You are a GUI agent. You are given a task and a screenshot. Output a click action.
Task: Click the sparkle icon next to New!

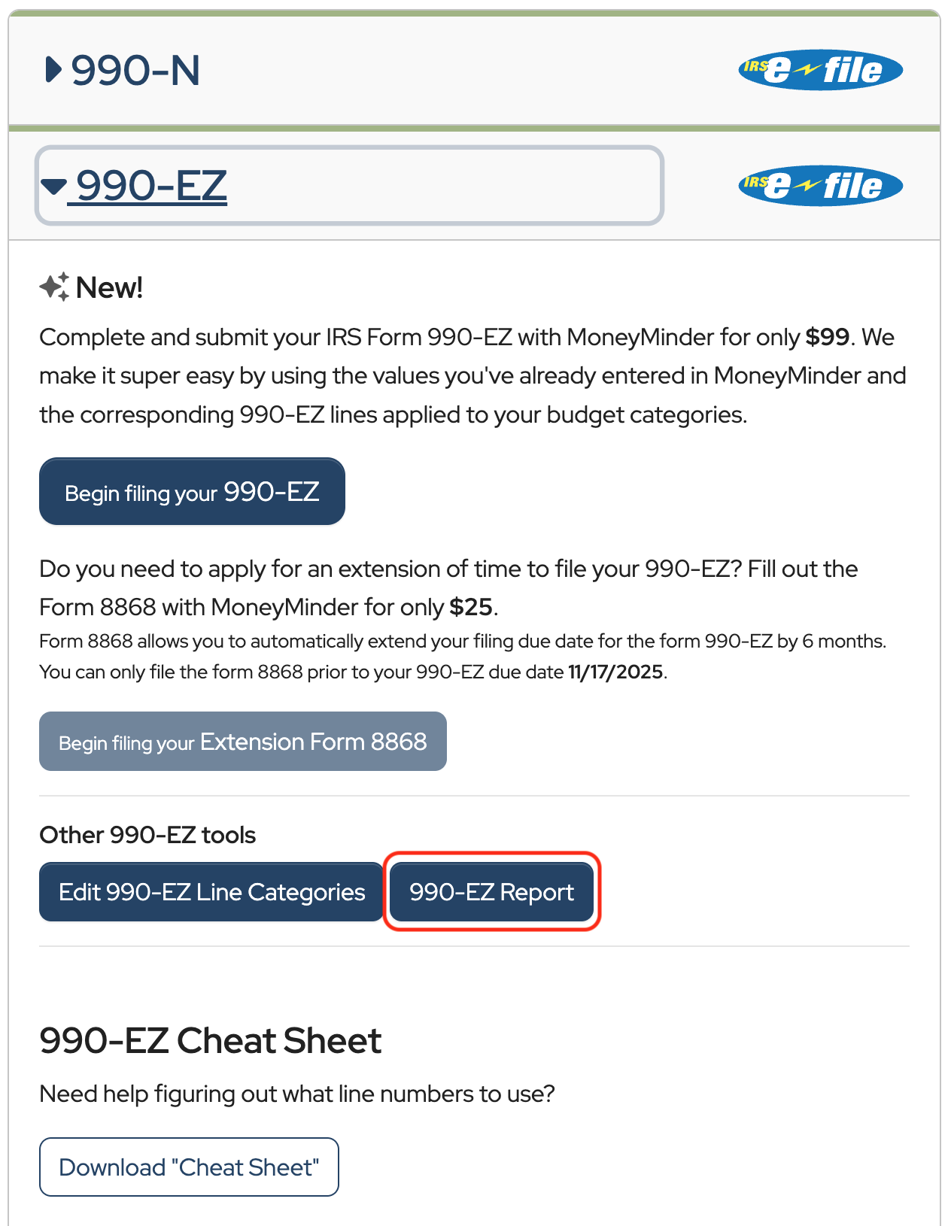tap(54, 287)
